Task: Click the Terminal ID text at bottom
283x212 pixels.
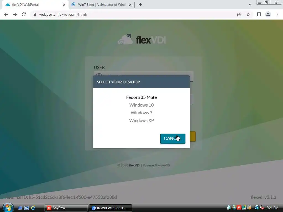Action: [61, 197]
